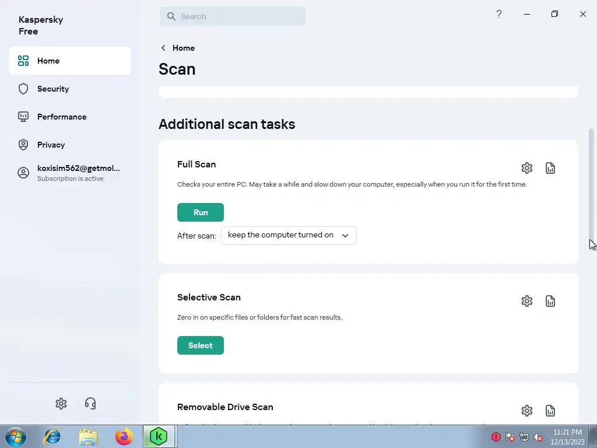
Task: Focus the Search input field
Action: pyautogui.click(x=233, y=16)
